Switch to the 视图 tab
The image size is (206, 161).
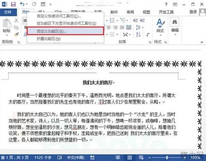146,12
